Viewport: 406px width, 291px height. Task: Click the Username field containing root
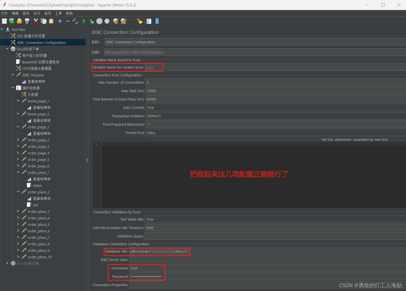pyautogui.click(x=268, y=268)
